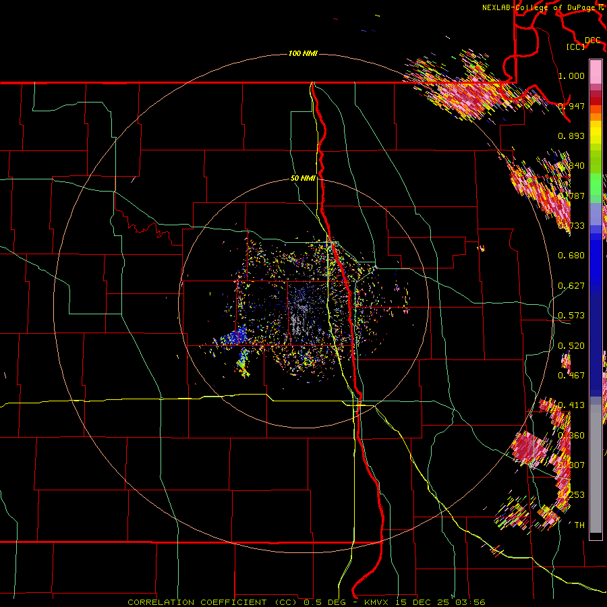Select the 0.467 color scale value
Viewport: 607px width, 607px height.
[571, 376]
